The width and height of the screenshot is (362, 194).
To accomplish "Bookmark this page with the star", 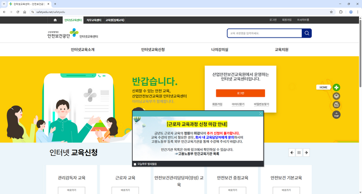I will 331,12.
